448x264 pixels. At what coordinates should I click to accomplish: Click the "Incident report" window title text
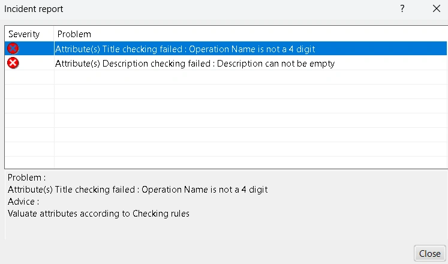click(34, 9)
